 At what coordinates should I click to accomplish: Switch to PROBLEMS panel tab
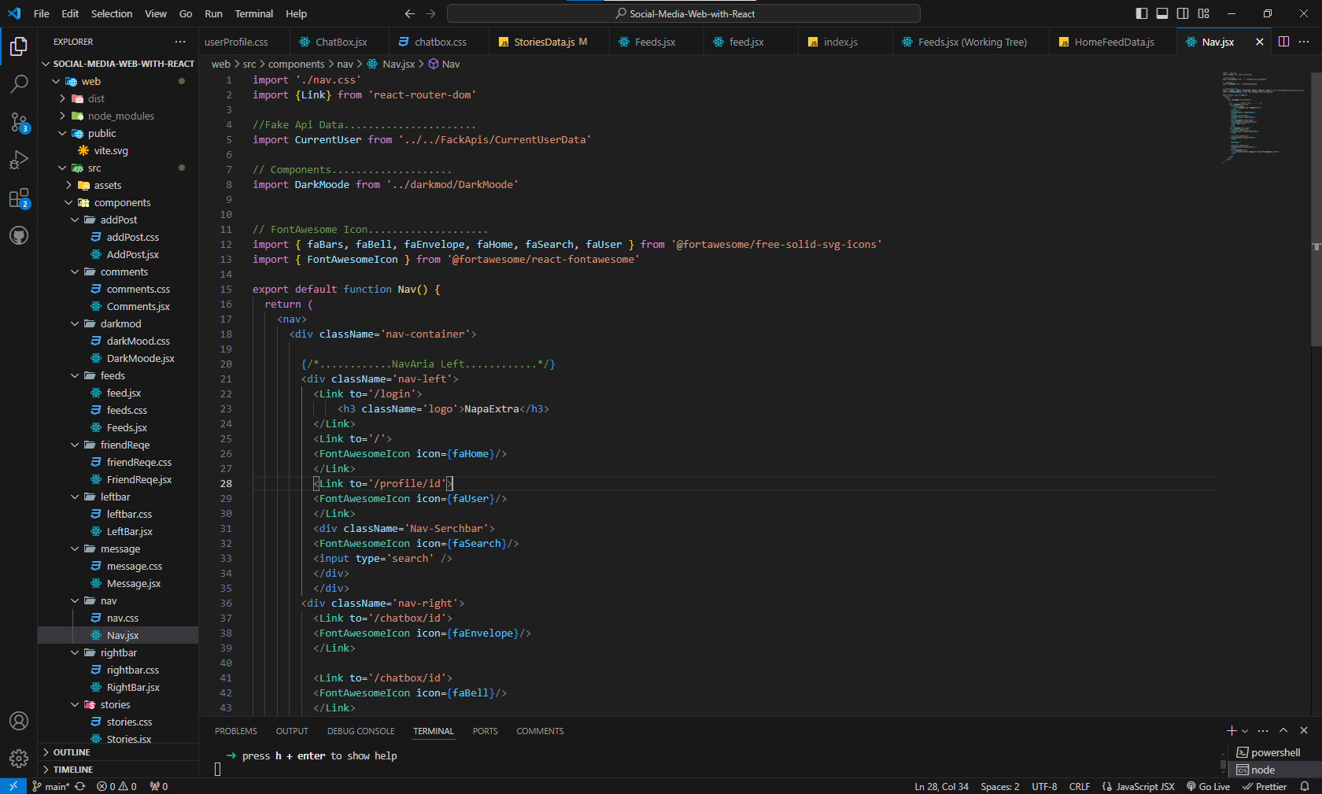236,731
